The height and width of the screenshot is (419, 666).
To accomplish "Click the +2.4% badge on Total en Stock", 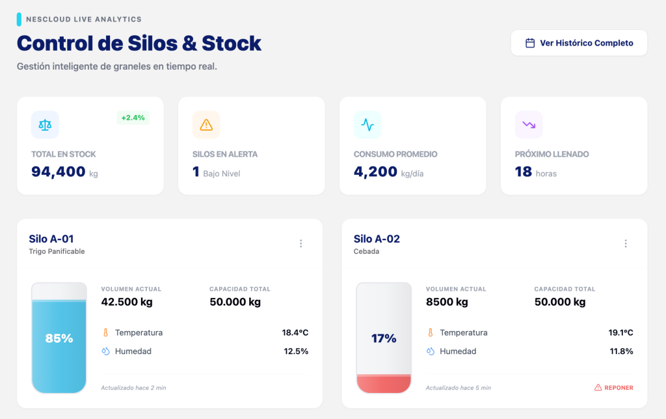I will (x=133, y=117).
